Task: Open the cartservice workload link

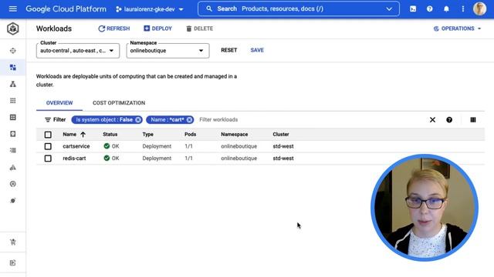Action: pos(76,146)
